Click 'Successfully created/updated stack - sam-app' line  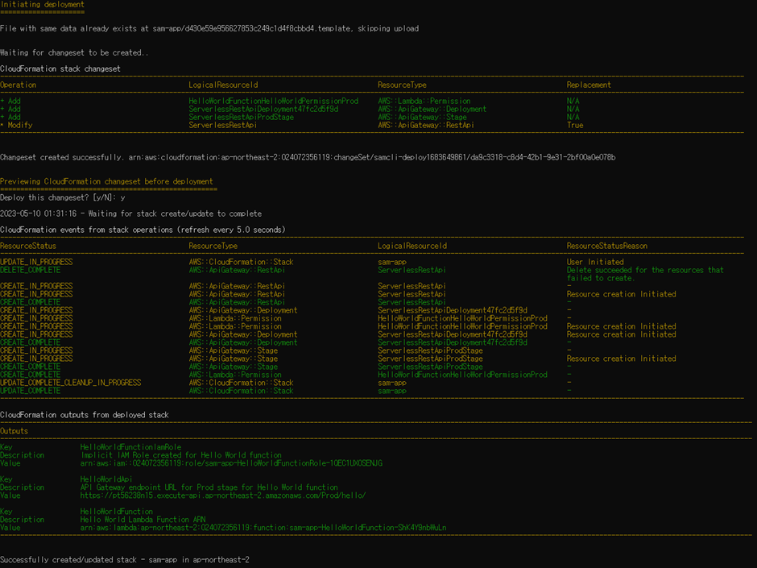click(x=125, y=560)
